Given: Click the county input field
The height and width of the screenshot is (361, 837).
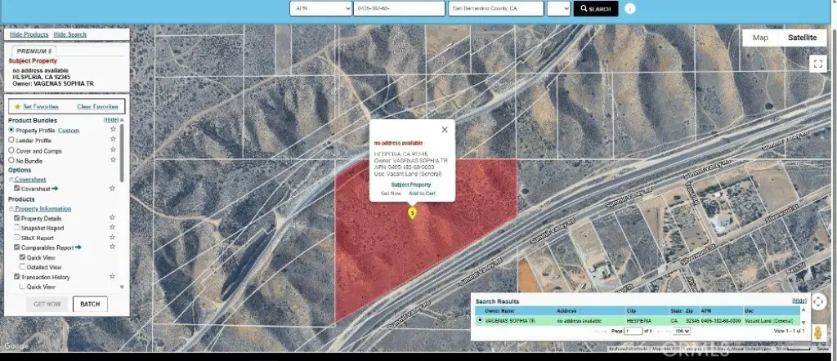Looking at the screenshot, I should point(495,9).
